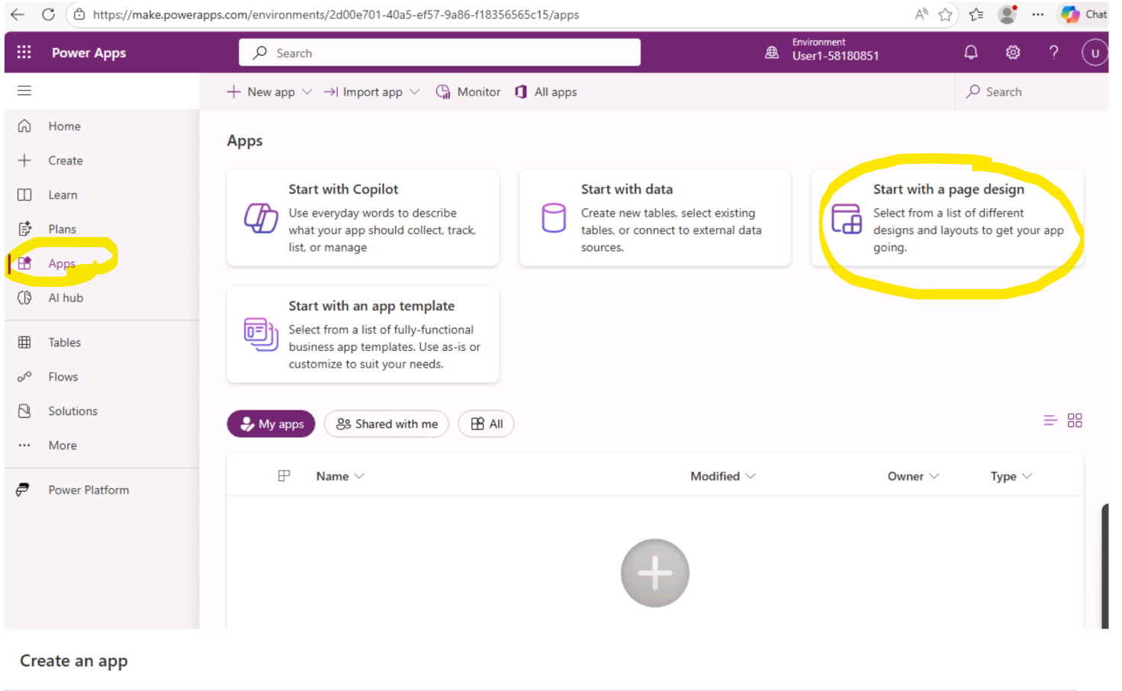Show the Shared with me apps
This screenshot has height=691, width=1122.
pos(387,424)
